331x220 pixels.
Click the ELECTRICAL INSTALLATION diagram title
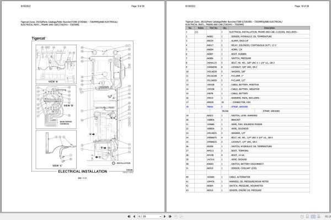point(83,171)
